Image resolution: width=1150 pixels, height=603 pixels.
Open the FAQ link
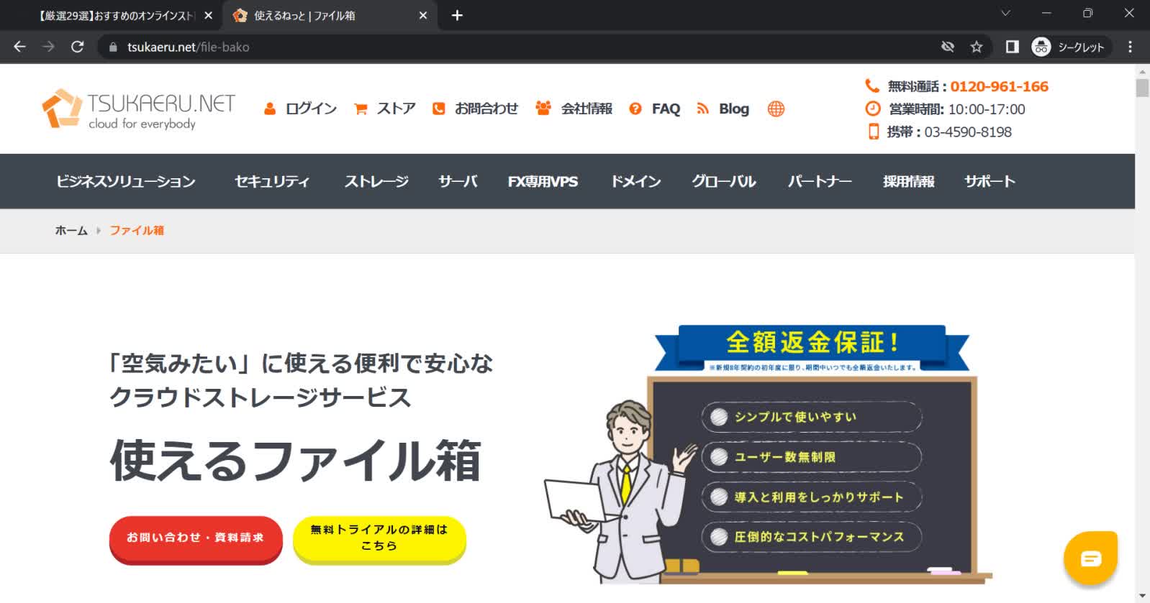(654, 109)
